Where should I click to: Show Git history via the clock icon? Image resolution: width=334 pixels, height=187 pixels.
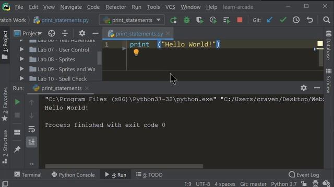click(296, 20)
